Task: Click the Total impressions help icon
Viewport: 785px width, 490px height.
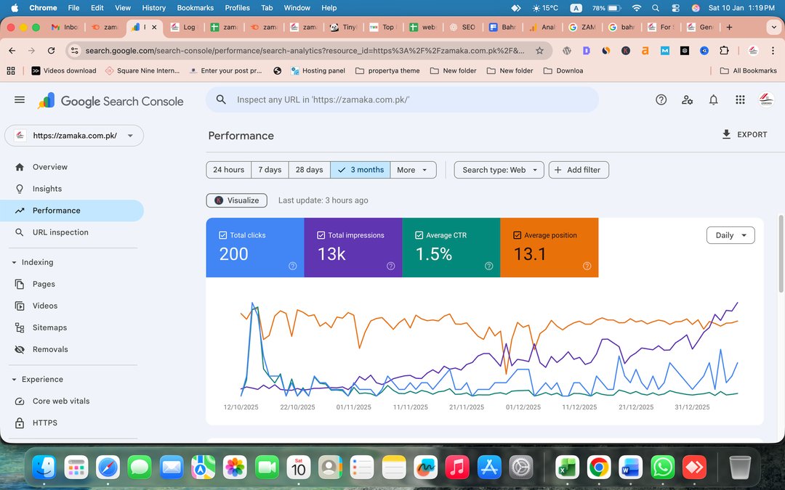Action: (x=390, y=266)
